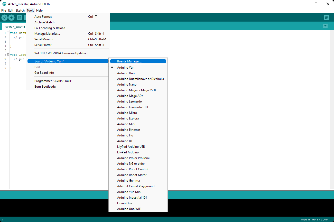Screen dimensions: 334x222
Task: Select Arduino Ethernet board
Action: (x=138, y=130)
